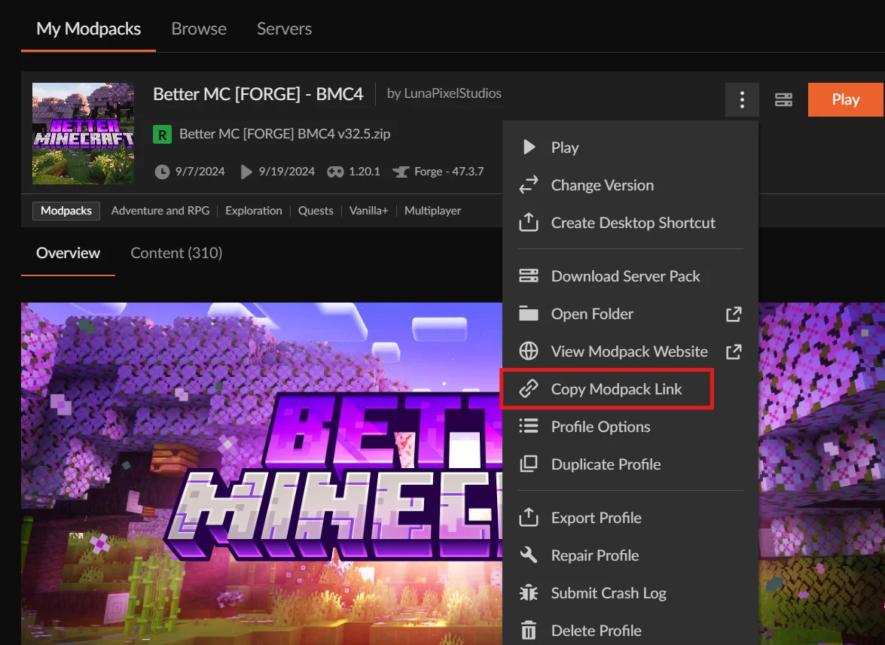Select Copy Modpack Link option
Viewport: 885px width, 645px height.
630,389
